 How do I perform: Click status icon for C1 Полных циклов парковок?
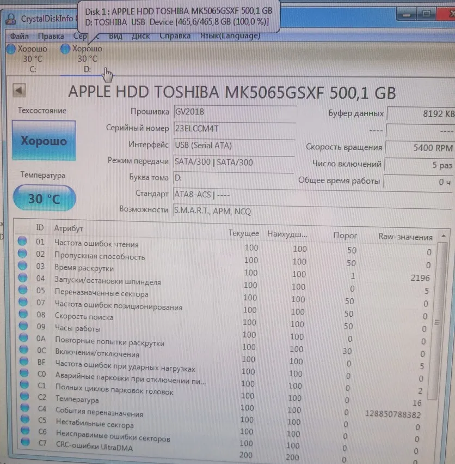pyautogui.click(x=24, y=384)
